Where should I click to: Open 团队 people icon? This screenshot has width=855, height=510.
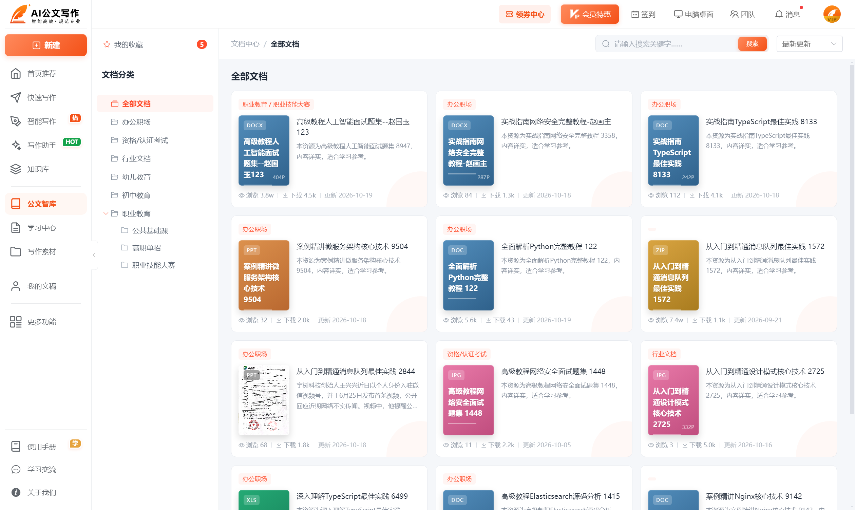734,14
